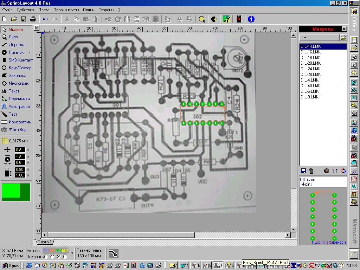Click the magnifier icon in top toolbar
The height and width of the screenshot is (270, 360).
(202, 19)
